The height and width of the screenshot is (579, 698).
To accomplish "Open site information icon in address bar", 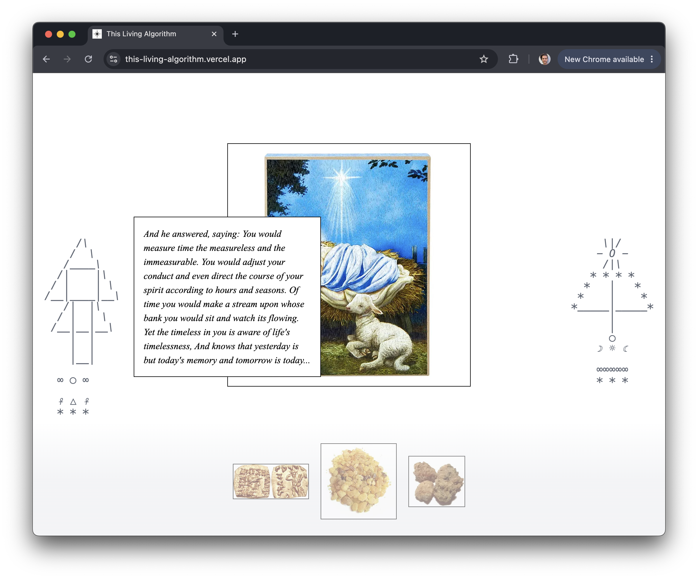I will tap(114, 59).
